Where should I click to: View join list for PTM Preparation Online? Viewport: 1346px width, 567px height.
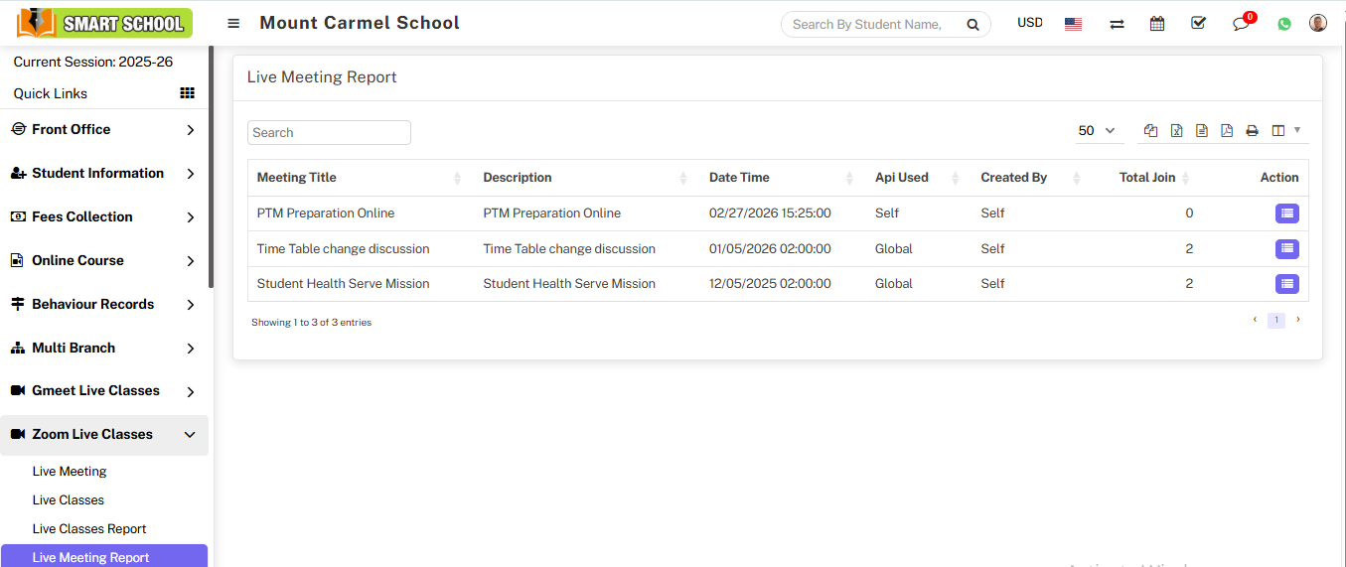(1286, 213)
